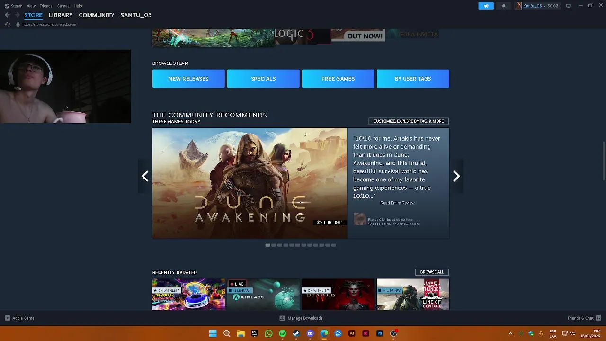This screenshot has height=341, width=606.
Task: Click Add a Game
Action: pyautogui.click(x=19, y=318)
